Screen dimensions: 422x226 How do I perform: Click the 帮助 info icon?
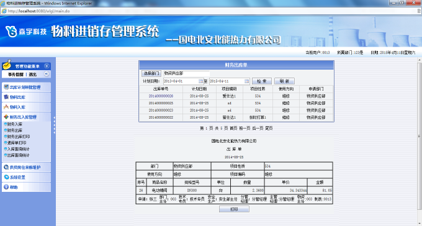click(6, 187)
